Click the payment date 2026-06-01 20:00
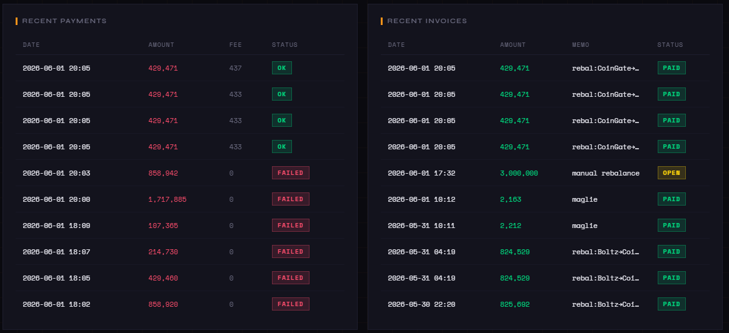The height and width of the screenshot is (333, 729). coord(56,199)
